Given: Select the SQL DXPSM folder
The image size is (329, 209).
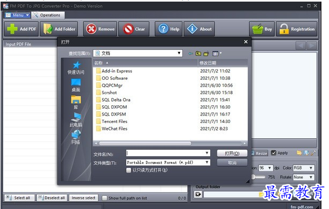Looking at the screenshot, I should pyautogui.click(x=111, y=114).
